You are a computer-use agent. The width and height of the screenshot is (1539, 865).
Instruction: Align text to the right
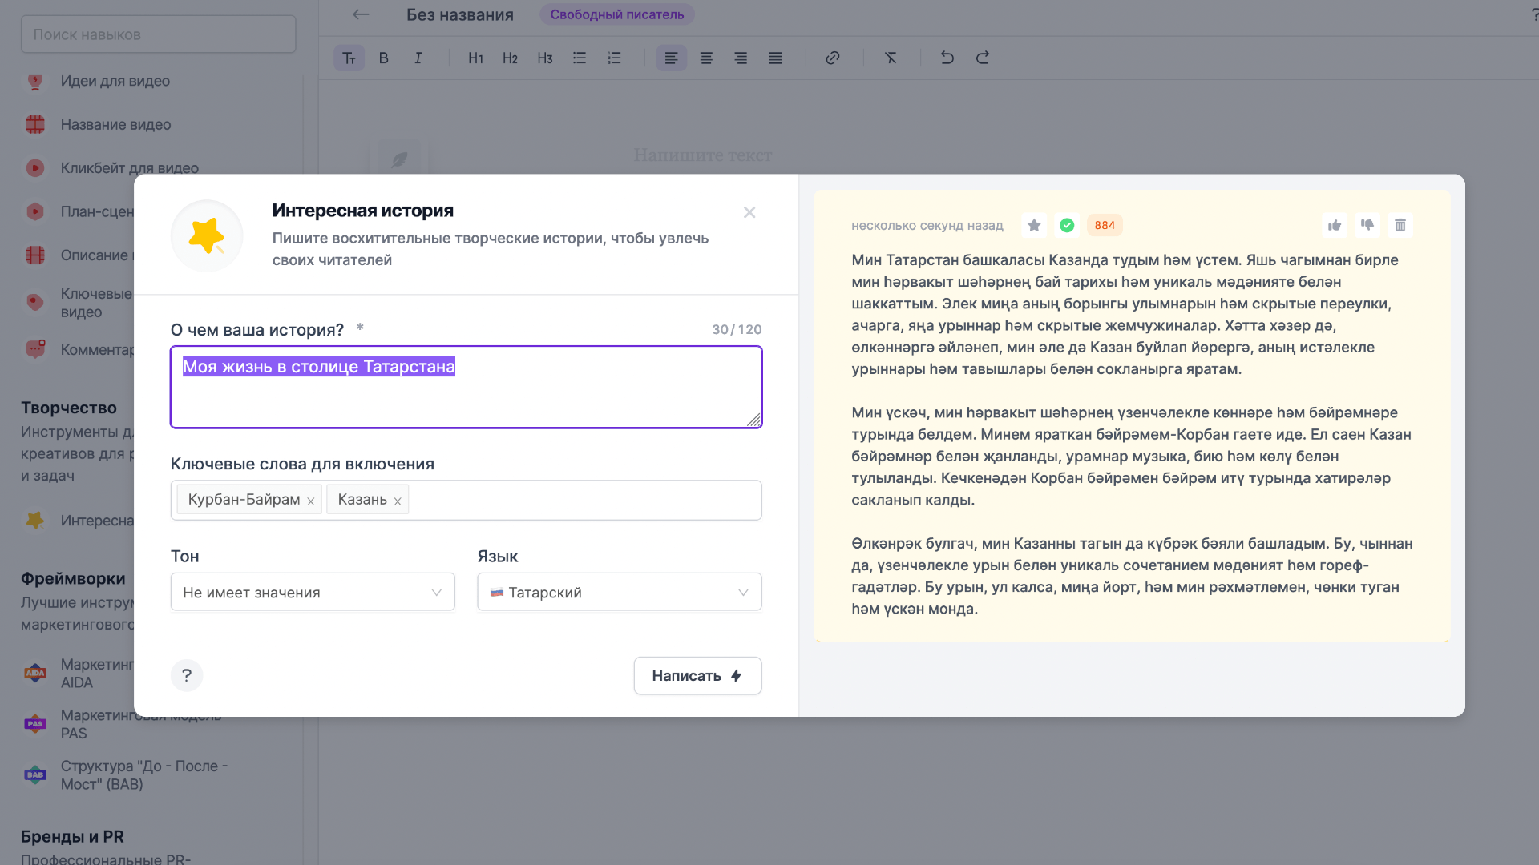coord(741,58)
